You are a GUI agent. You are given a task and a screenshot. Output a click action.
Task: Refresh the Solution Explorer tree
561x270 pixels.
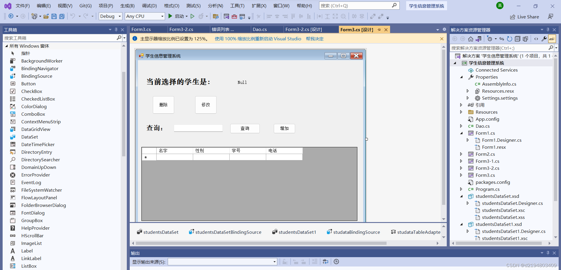pos(510,38)
